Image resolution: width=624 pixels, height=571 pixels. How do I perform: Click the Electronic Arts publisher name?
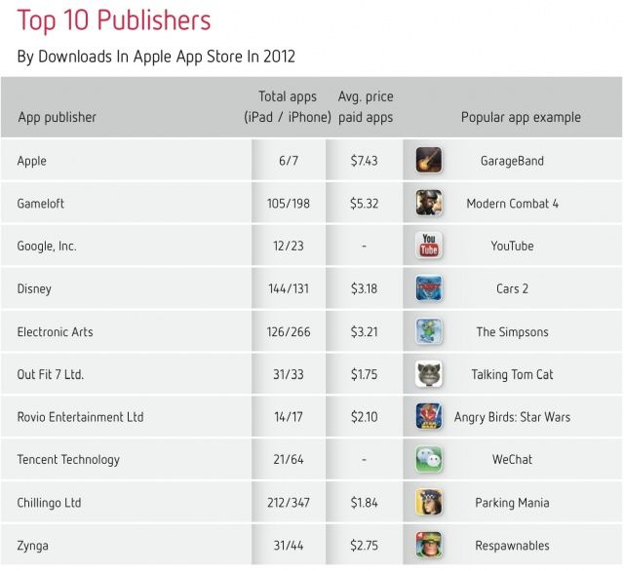56,331
